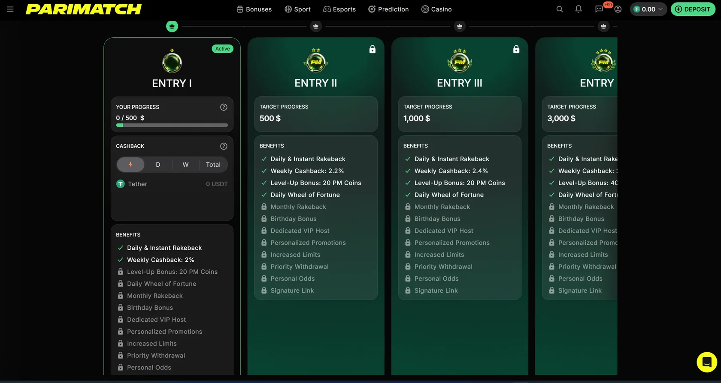The image size is (721, 383).
Task: Click Birthday Bonus lock icon in Entry III
Action: (408, 218)
